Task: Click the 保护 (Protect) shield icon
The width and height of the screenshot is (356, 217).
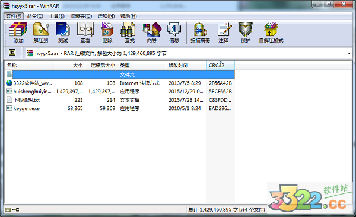Action: pyautogui.click(x=246, y=30)
